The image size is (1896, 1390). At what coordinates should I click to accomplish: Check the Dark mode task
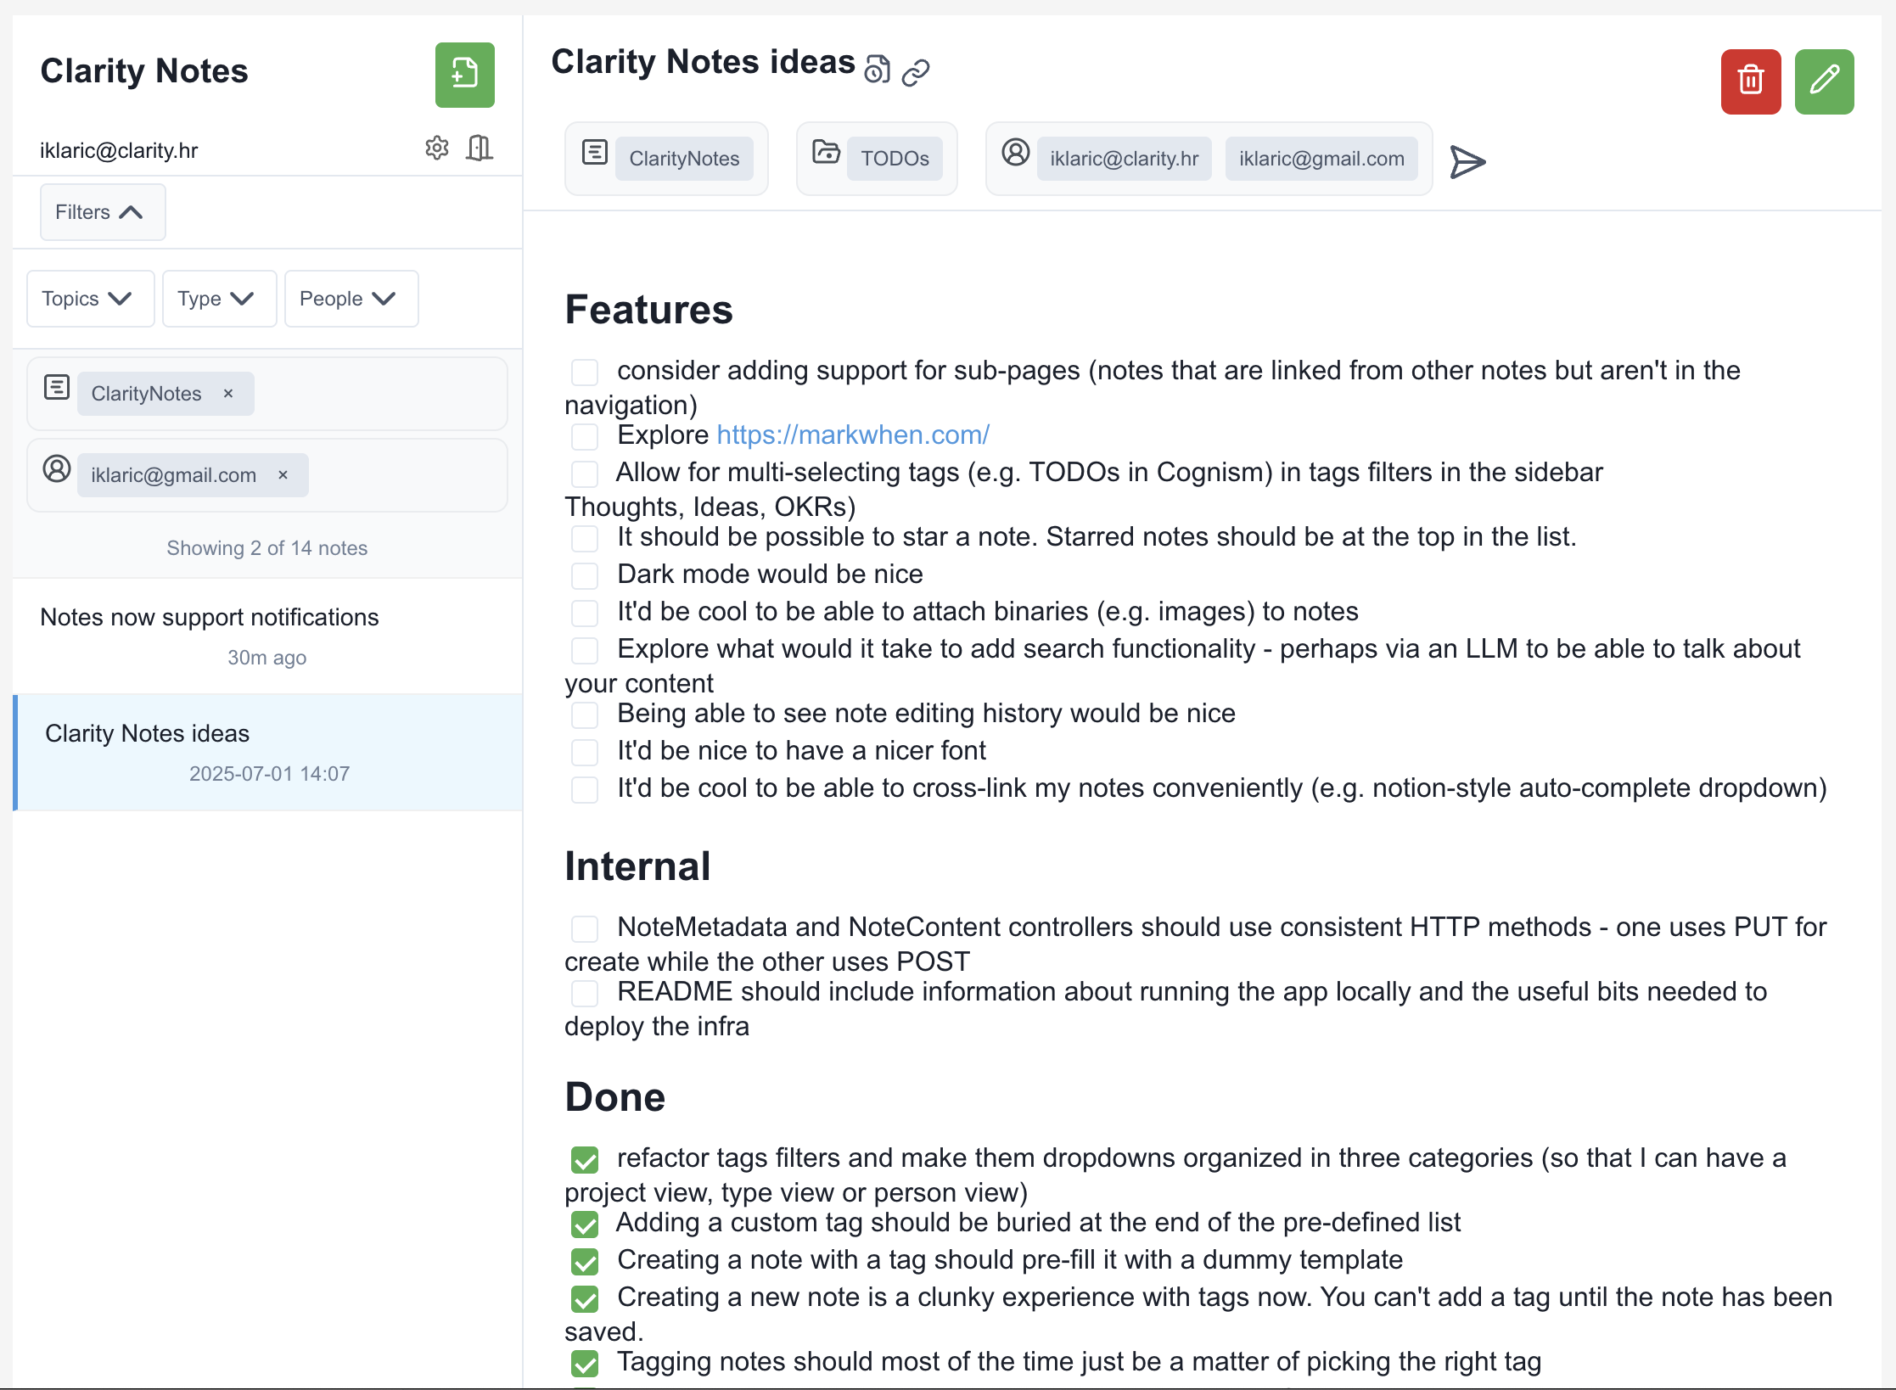(x=585, y=575)
